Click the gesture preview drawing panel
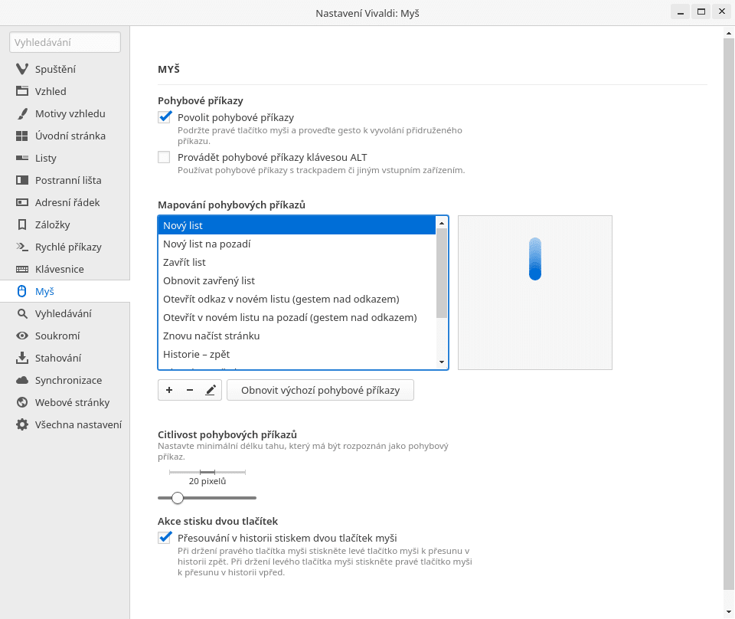The height and width of the screenshot is (619, 735). click(535, 293)
